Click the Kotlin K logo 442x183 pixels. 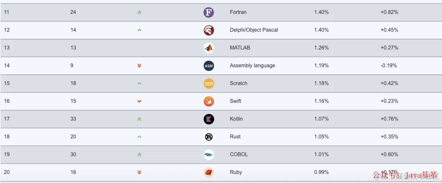[209, 119]
